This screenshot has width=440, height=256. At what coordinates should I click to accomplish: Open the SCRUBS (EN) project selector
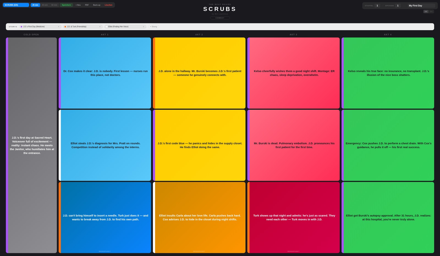click(x=16, y=5)
